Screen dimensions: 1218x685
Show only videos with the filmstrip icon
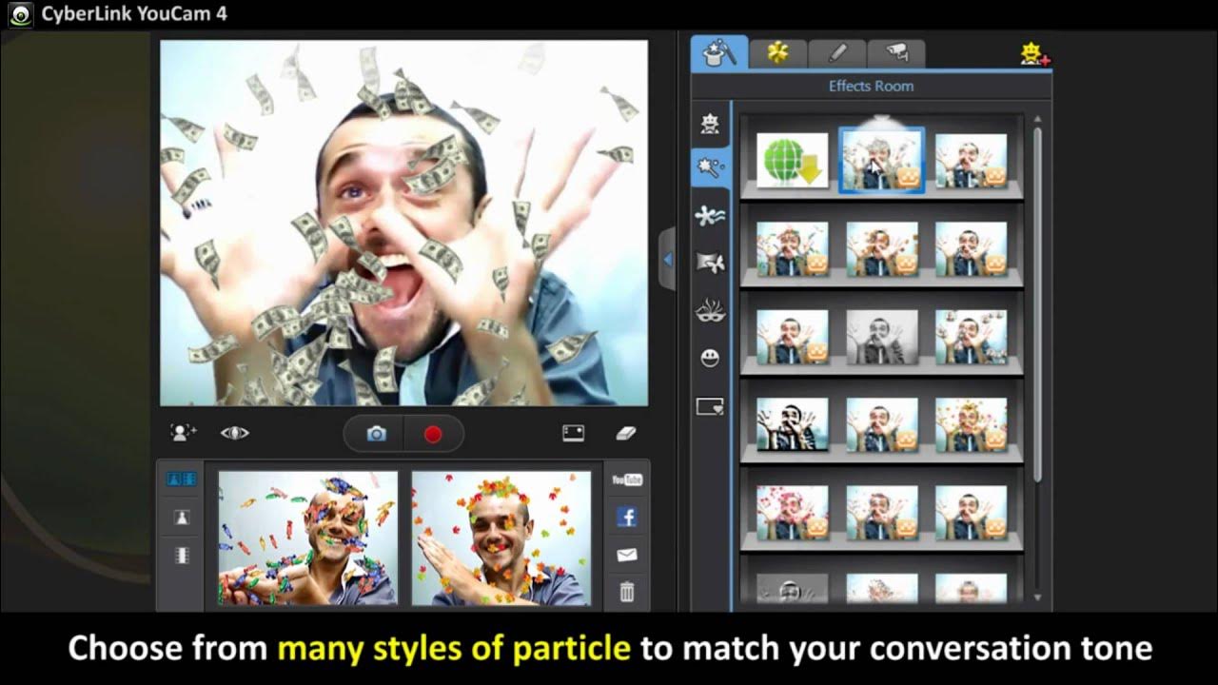181,556
